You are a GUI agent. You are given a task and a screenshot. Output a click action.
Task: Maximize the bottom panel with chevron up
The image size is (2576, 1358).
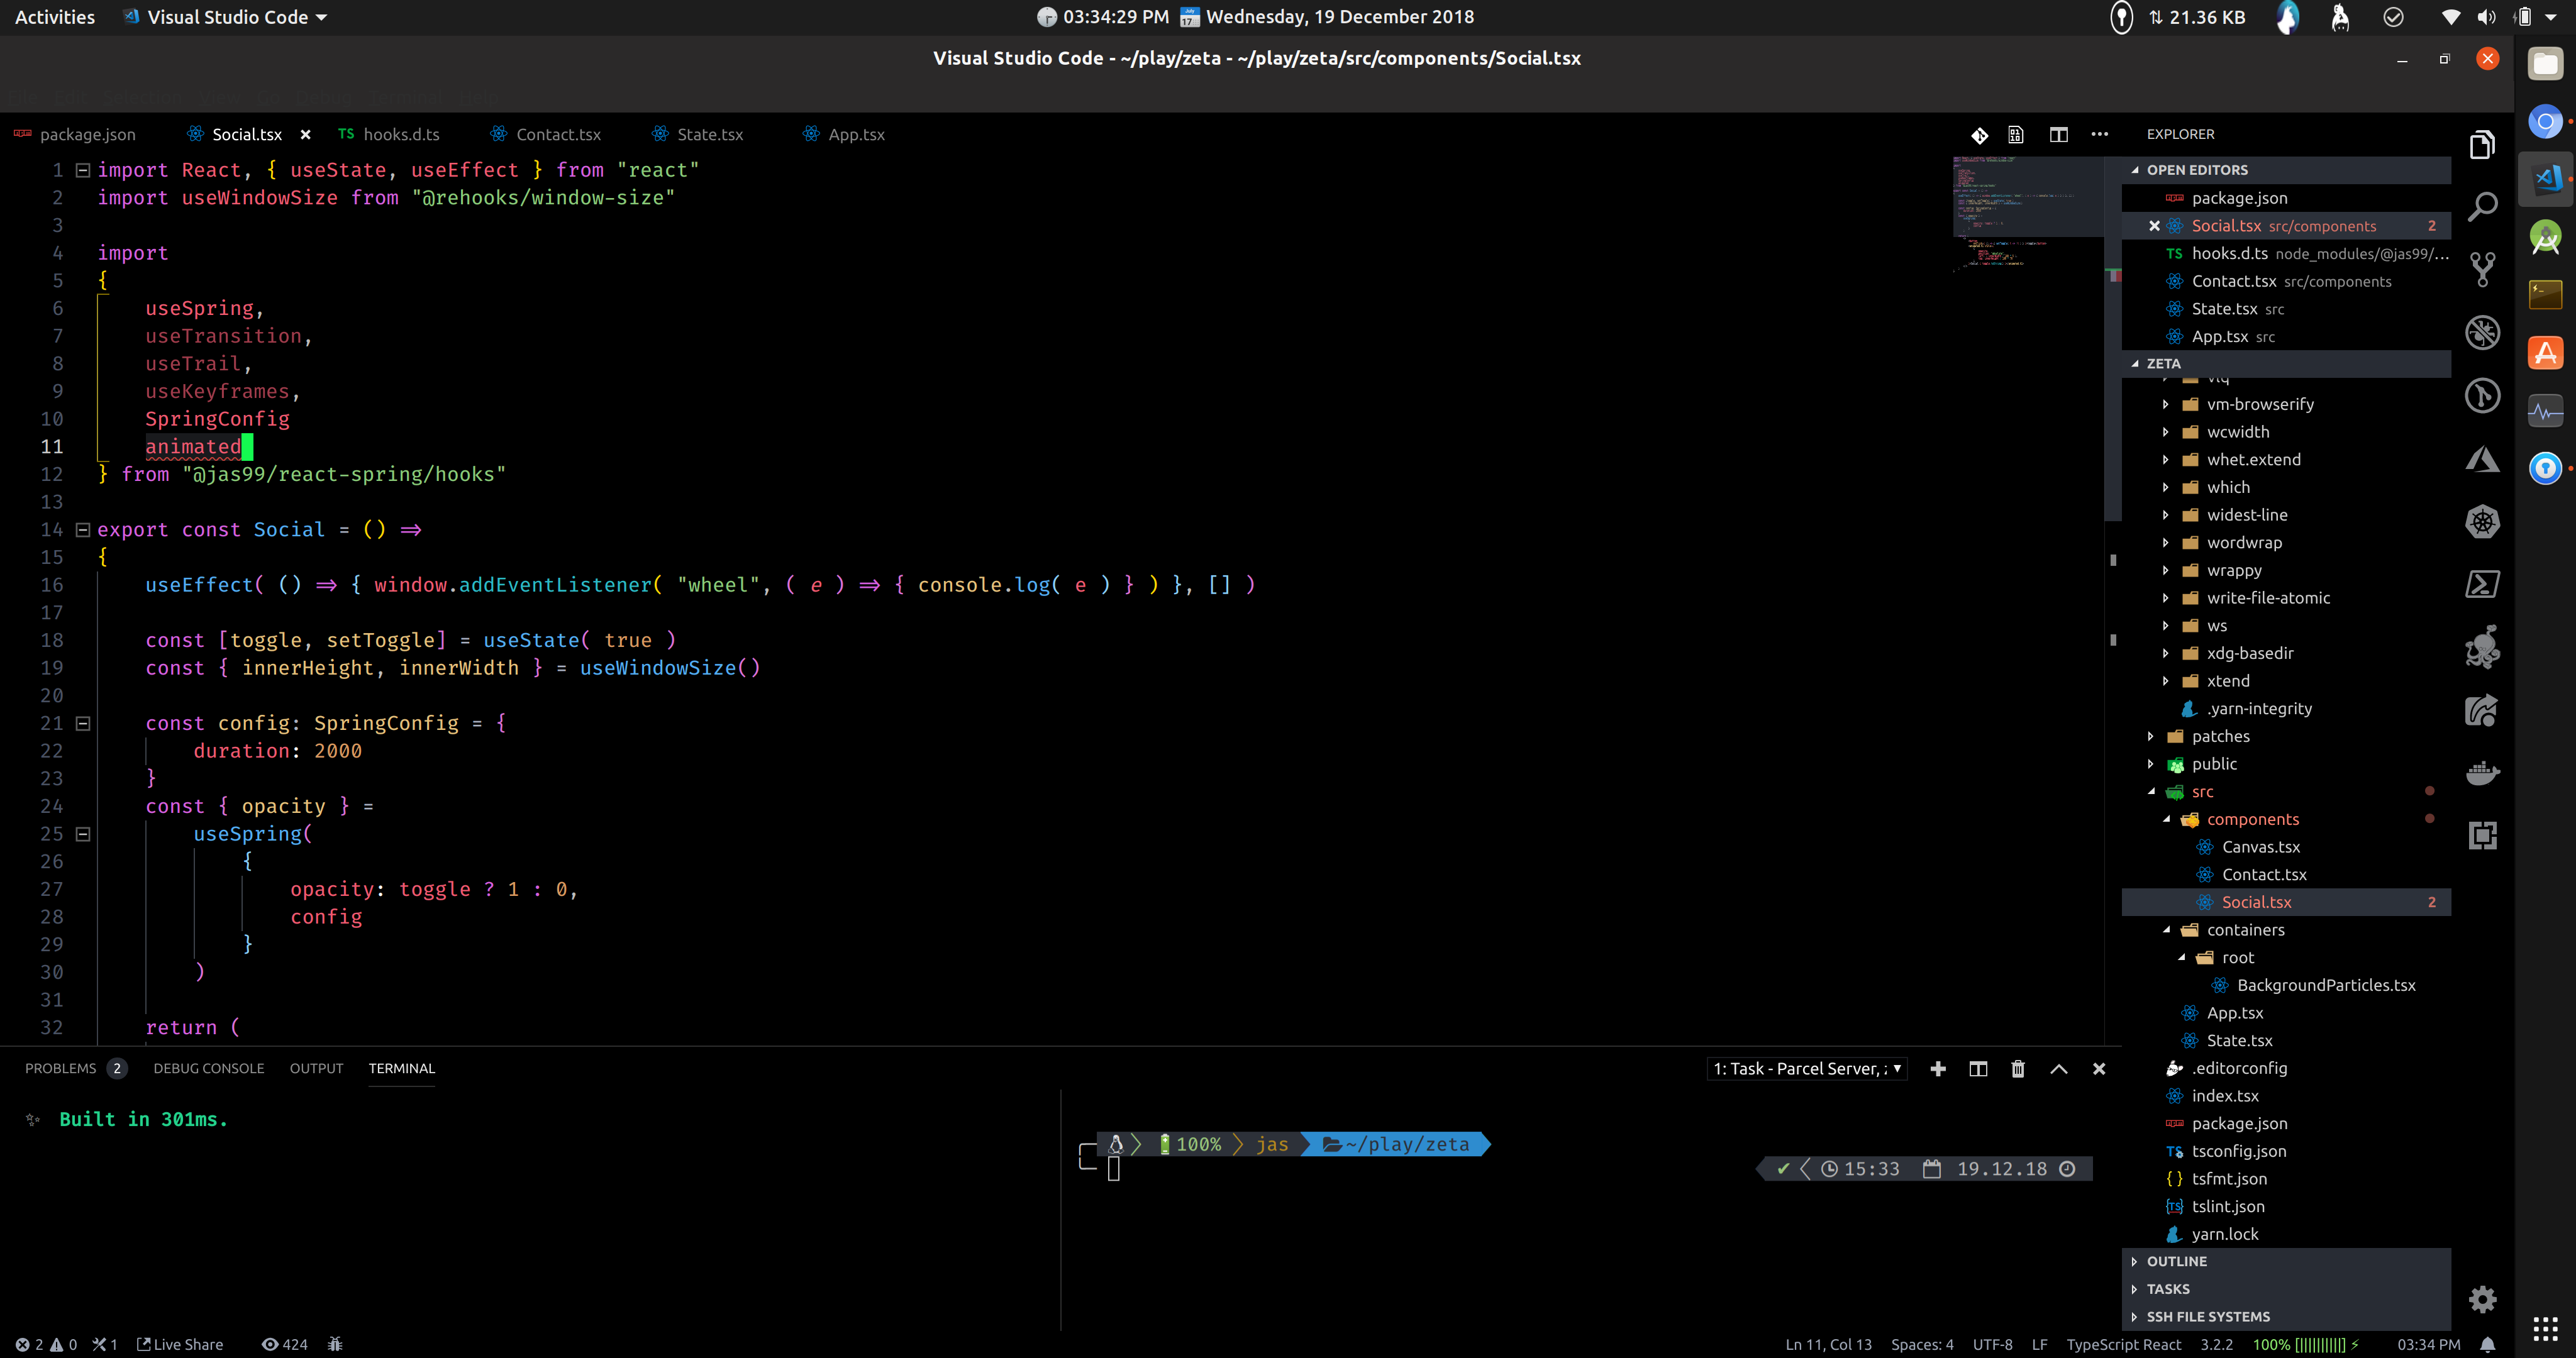[x=2058, y=1069]
